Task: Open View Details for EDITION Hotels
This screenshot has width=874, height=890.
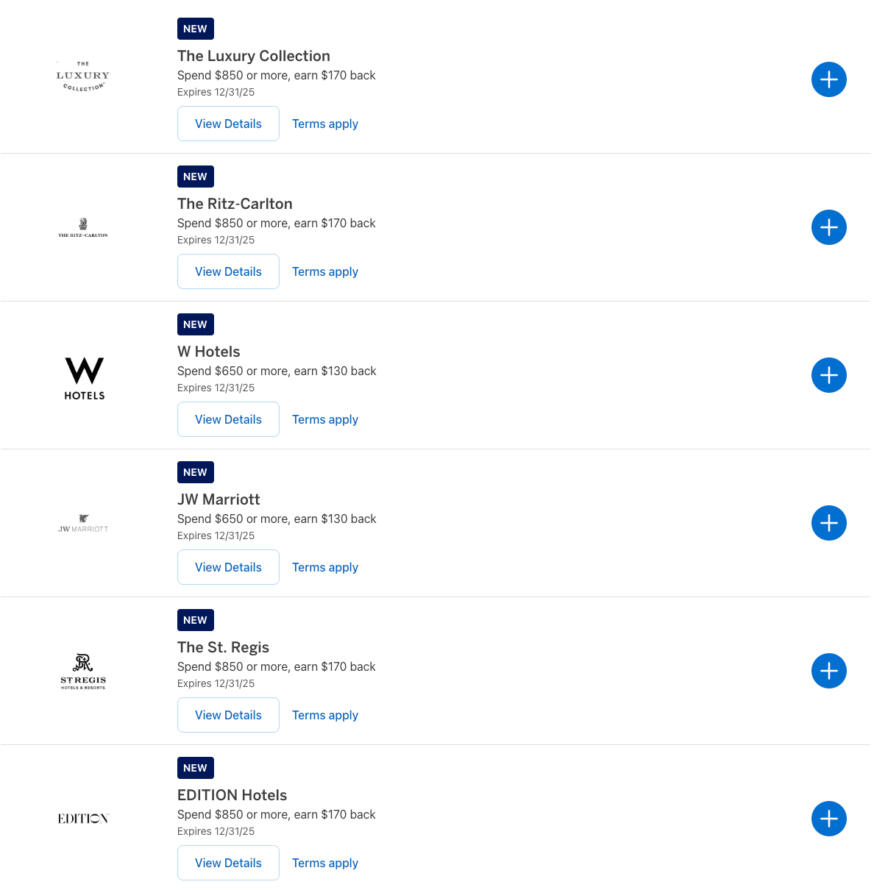Action: click(x=228, y=863)
